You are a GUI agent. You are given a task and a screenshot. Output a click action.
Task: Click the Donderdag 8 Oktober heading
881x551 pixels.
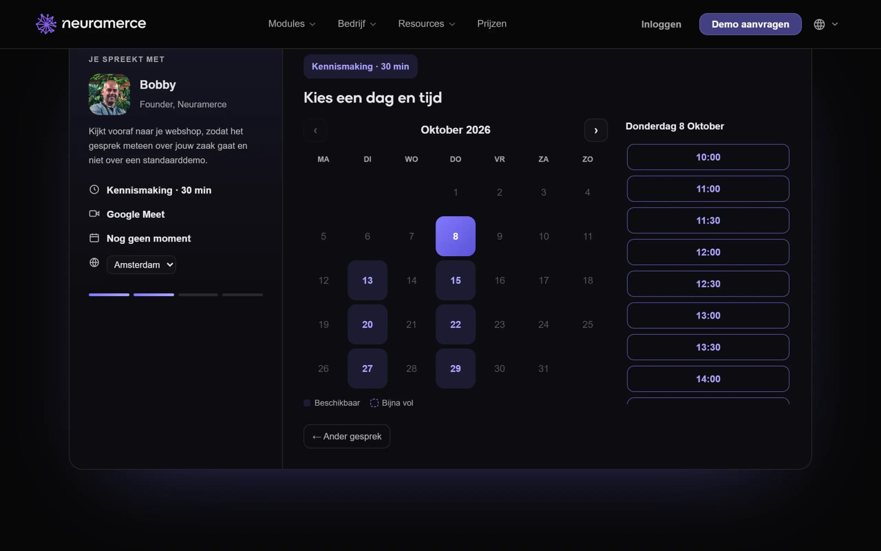pyautogui.click(x=675, y=126)
